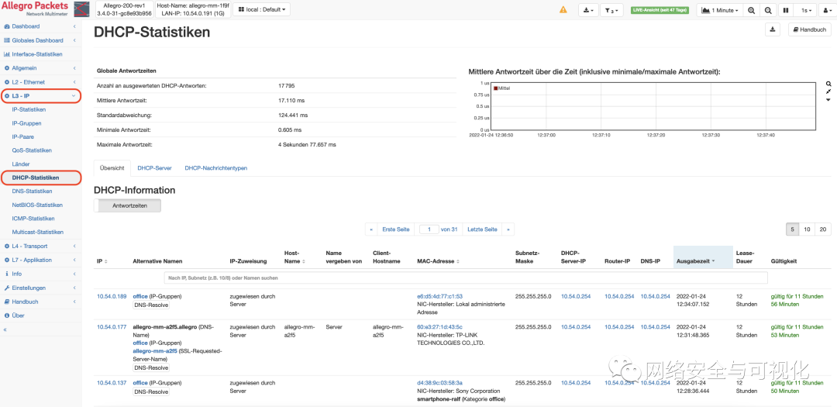Image resolution: width=837 pixels, height=407 pixels.
Task: Switch to the DHCP-Server tab
Action: [154, 167]
